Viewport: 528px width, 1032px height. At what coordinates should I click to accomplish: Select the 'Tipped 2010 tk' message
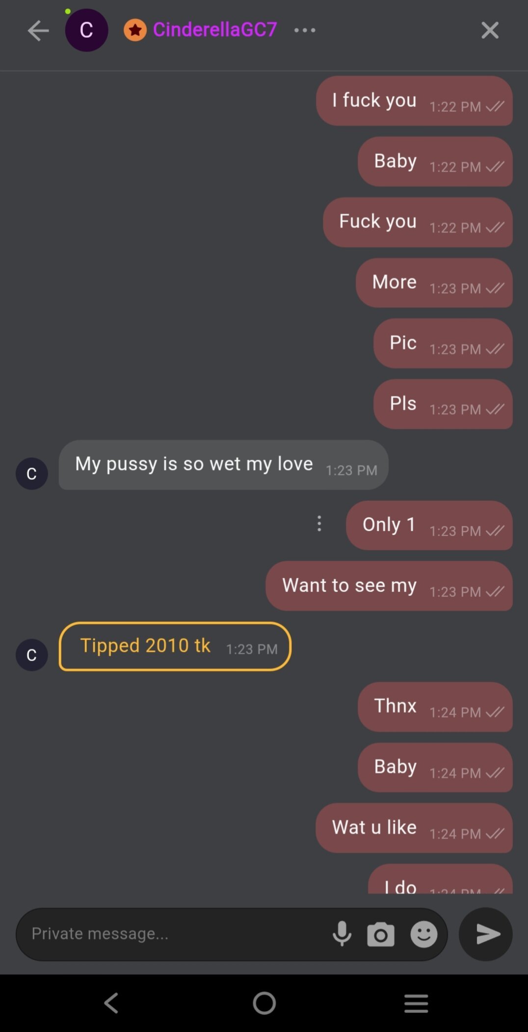coord(175,646)
